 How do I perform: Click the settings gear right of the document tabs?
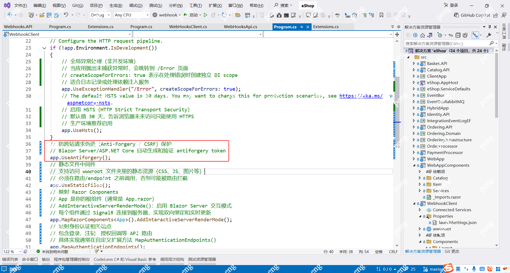399,27
